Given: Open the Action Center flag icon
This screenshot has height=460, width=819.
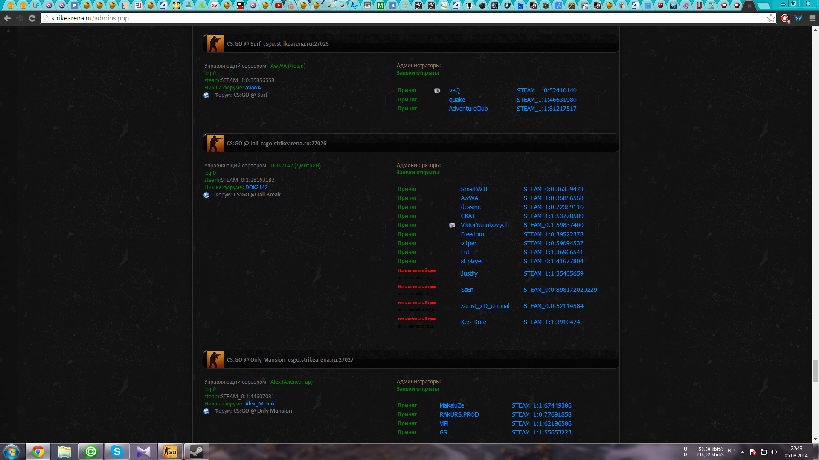Looking at the screenshot, I should [x=753, y=452].
